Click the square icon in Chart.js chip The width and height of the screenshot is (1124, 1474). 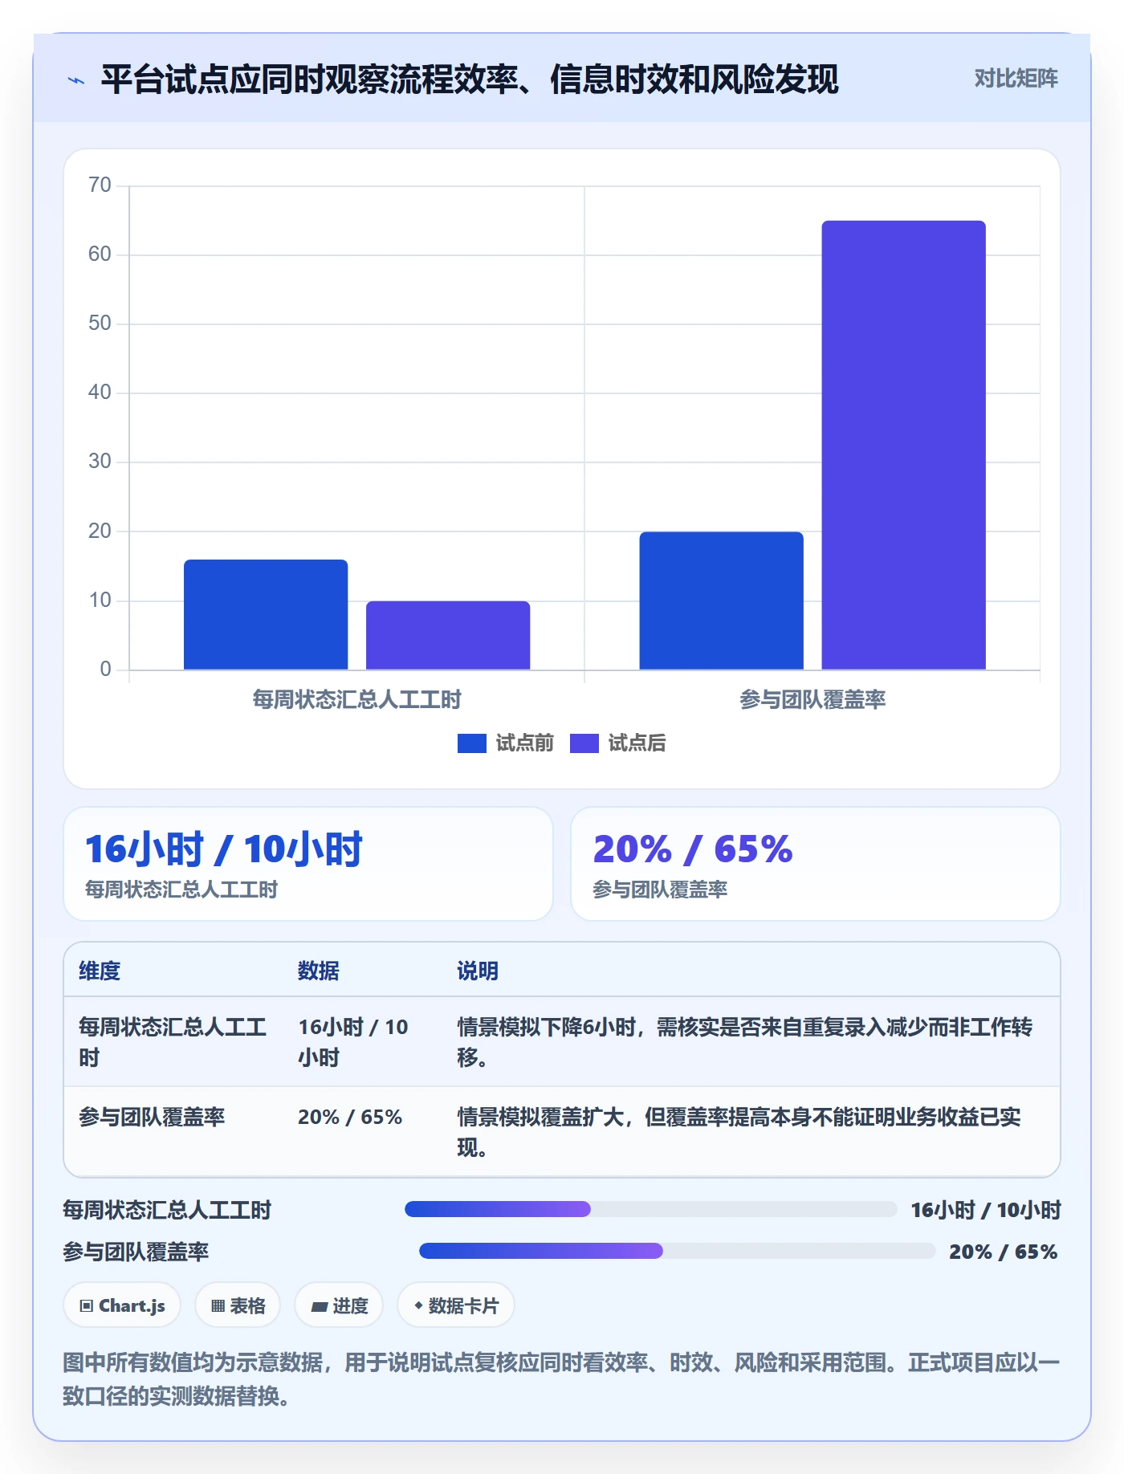[x=87, y=1306]
